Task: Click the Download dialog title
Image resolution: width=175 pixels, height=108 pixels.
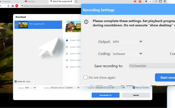Action: click(x=21, y=17)
